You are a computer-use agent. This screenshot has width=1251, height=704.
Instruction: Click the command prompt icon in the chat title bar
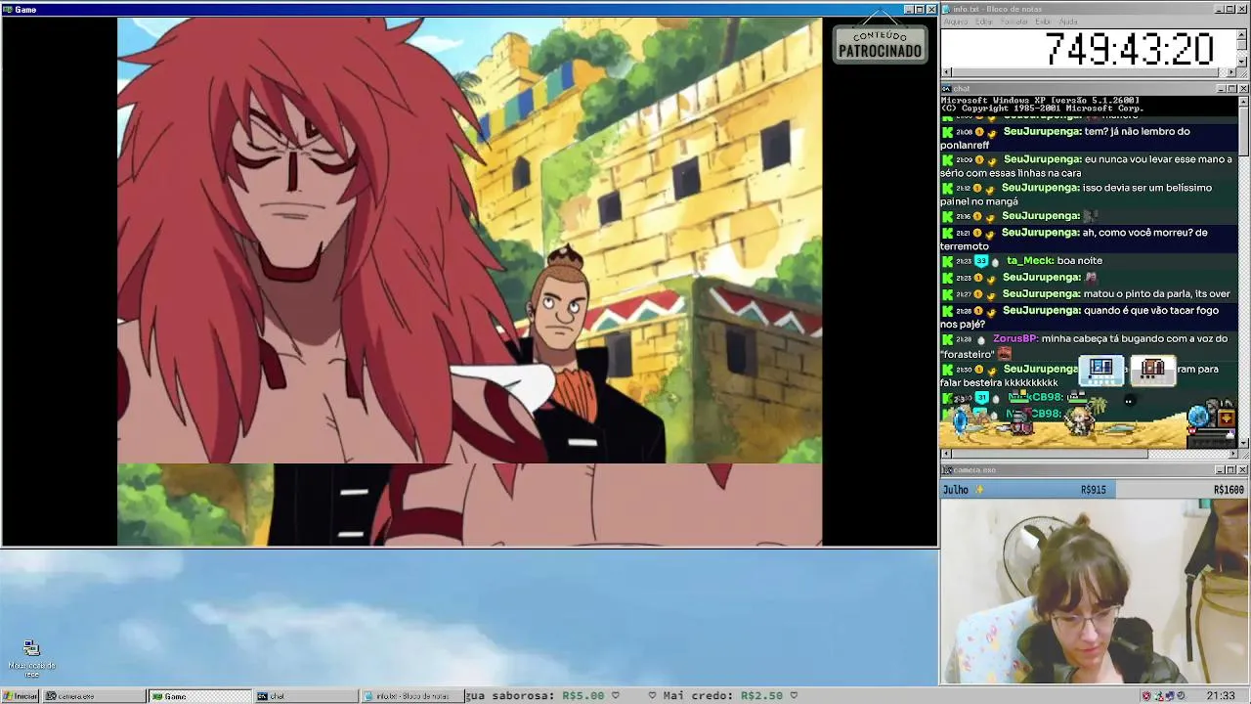click(x=946, y=89)
